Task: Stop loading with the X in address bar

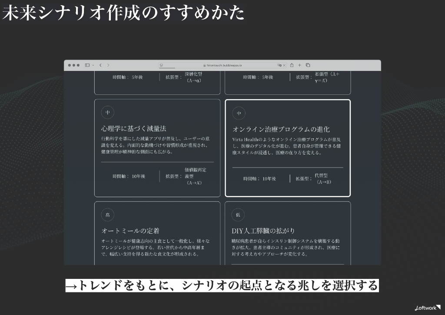Action: 284,65
